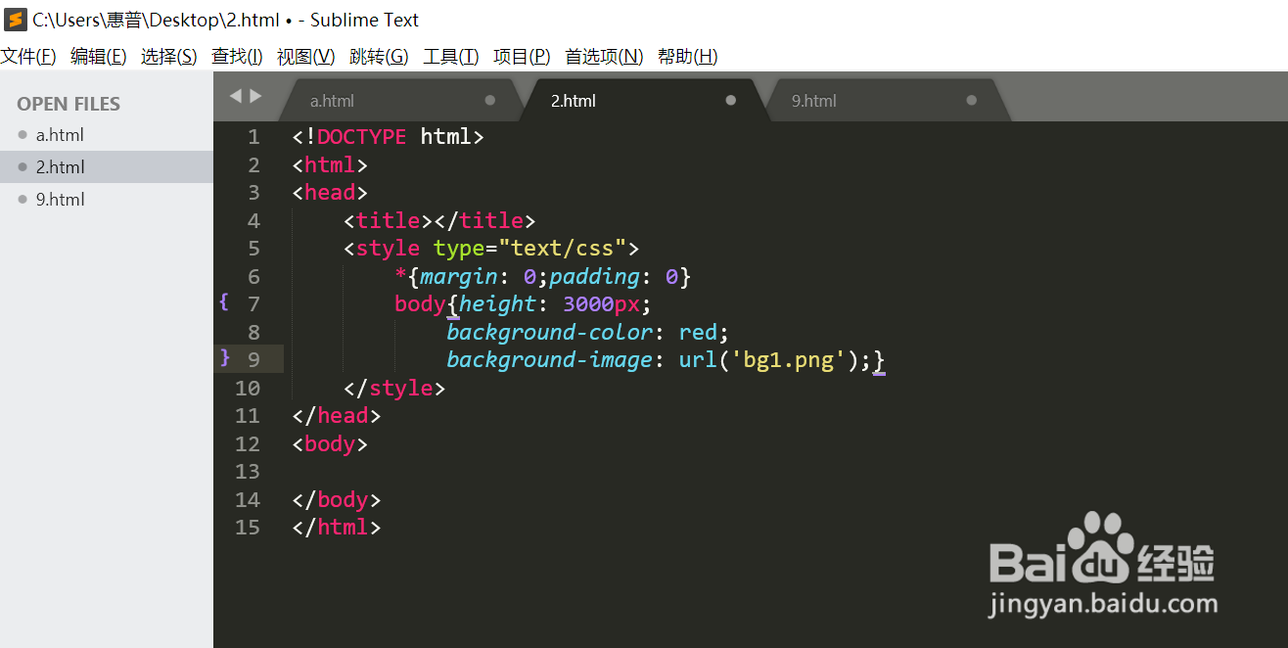The image size is (1288, 648).
Task: Click line number 1 in gutter
Action: click(253, 137)
